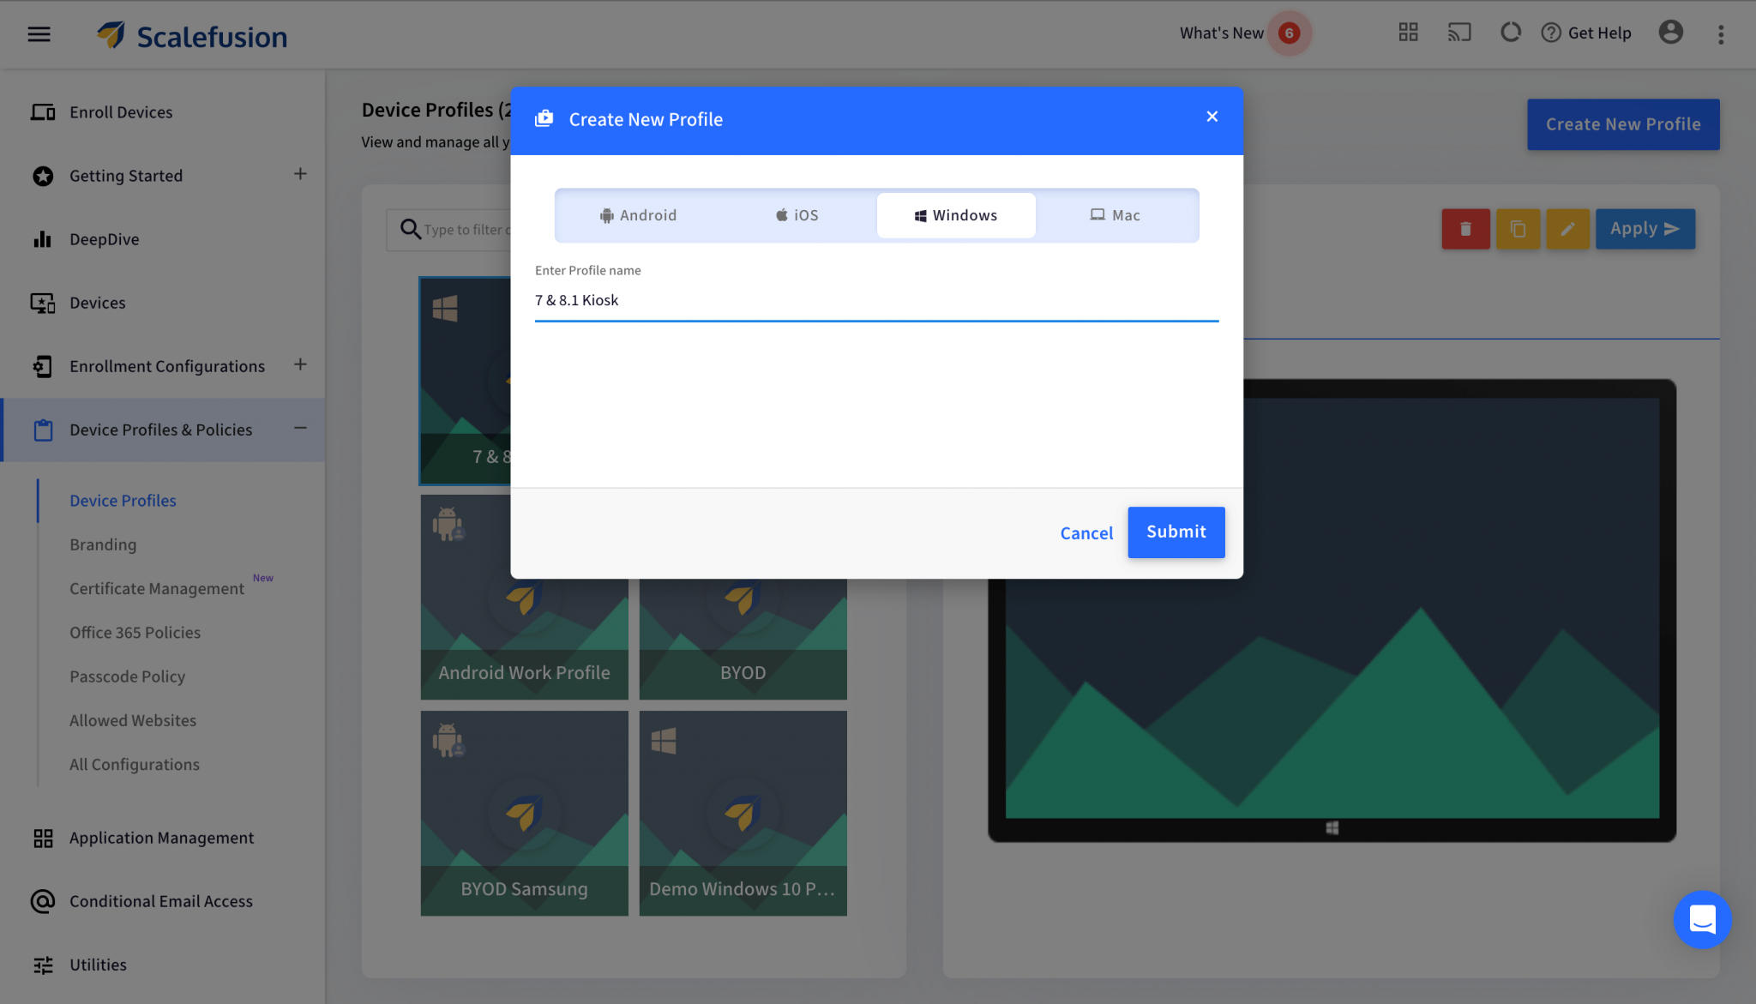The image size is (1756, 1004).
Task: Click the yellow copy profile icon
Action: [x=1518, y=229]
